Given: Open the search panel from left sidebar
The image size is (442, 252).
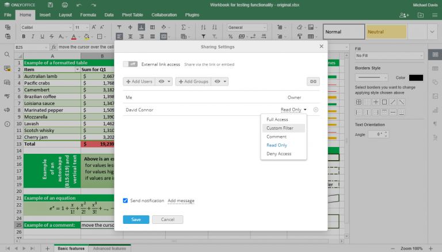Looking at the screenshot, I should (7, 55).
